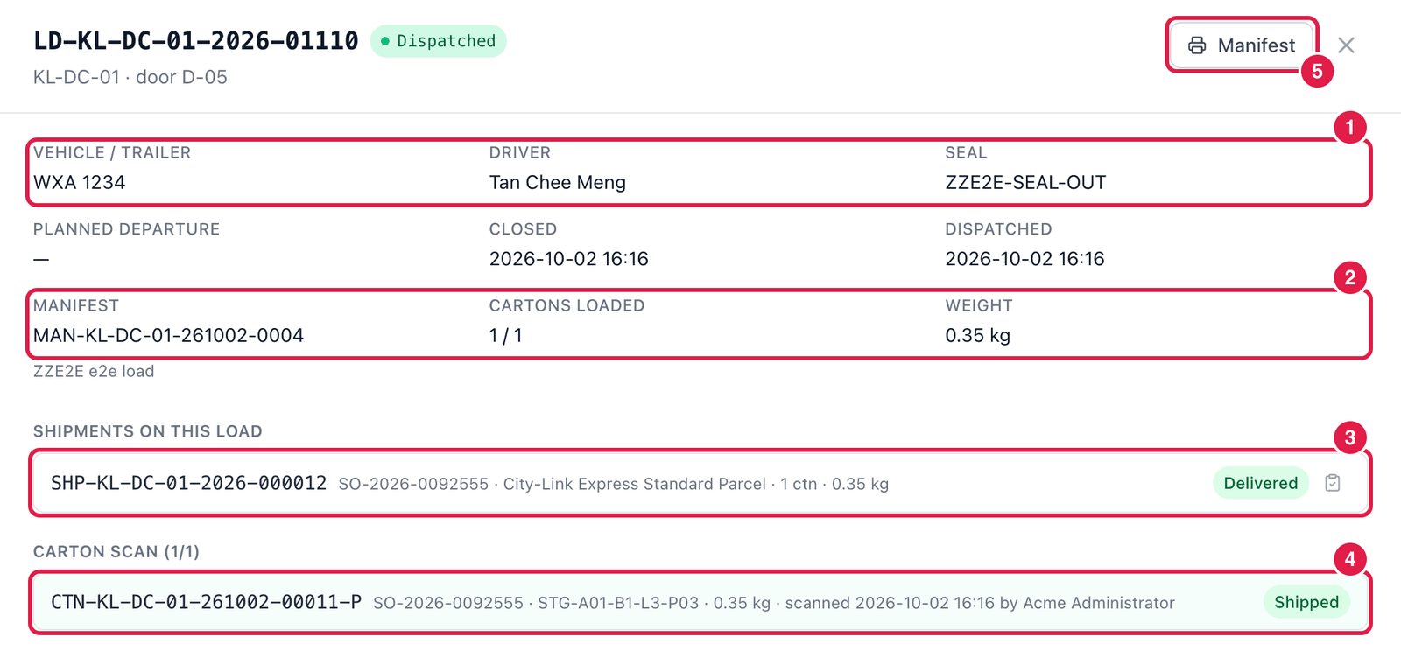Open shipment SHP-KL-DC-01-2026-000012
The width and height of the screenshot is (1401, 651).
click(699, 483)
